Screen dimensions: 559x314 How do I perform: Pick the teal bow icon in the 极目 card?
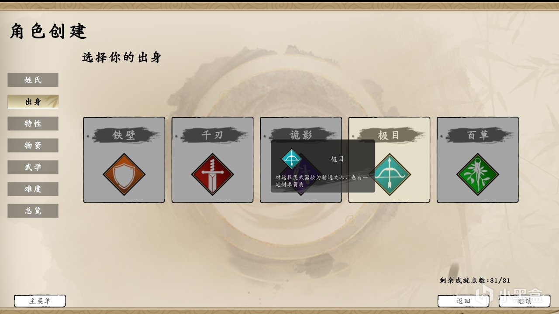(389, 174)
